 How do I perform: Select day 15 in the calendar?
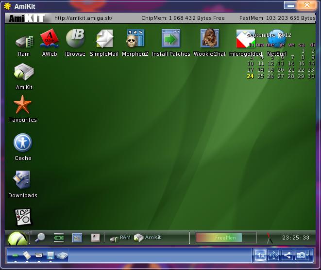coord(302,64)
